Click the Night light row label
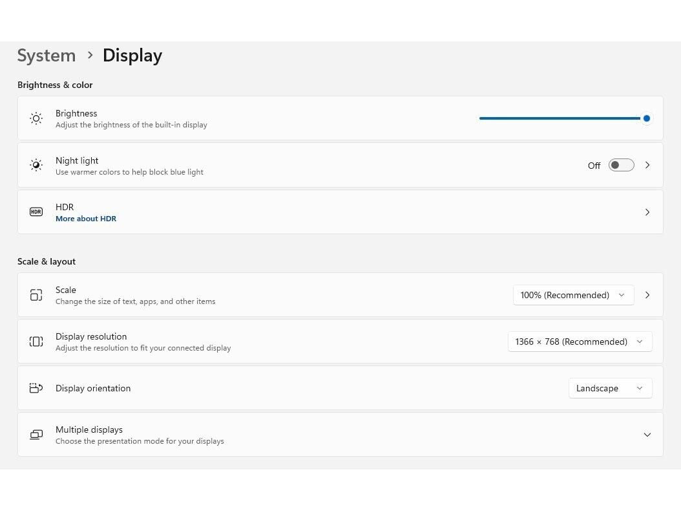681x511 pixels. 77,160
